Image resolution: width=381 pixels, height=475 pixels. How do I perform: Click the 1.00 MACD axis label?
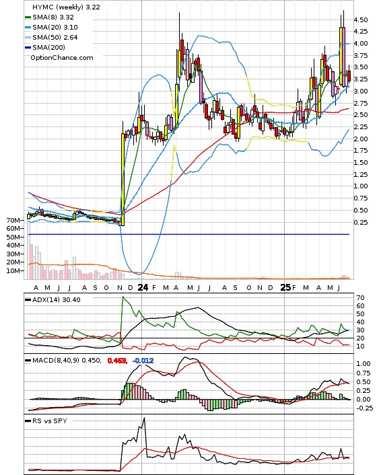pos(363,364)
